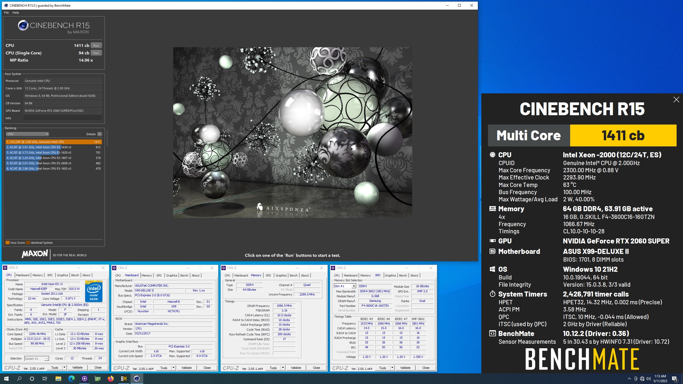
Task: Open Tools dropdown arrow in CPU-Z SPD window
Action: (x=392, y=368)
